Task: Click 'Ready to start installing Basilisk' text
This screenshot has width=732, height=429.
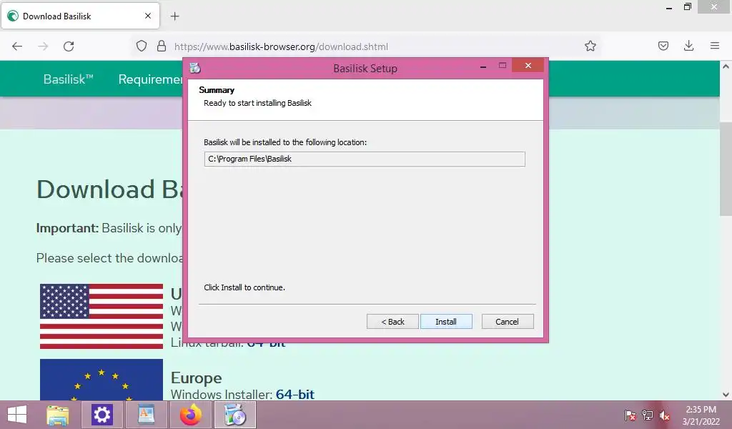Action: [x=257, y=103]
